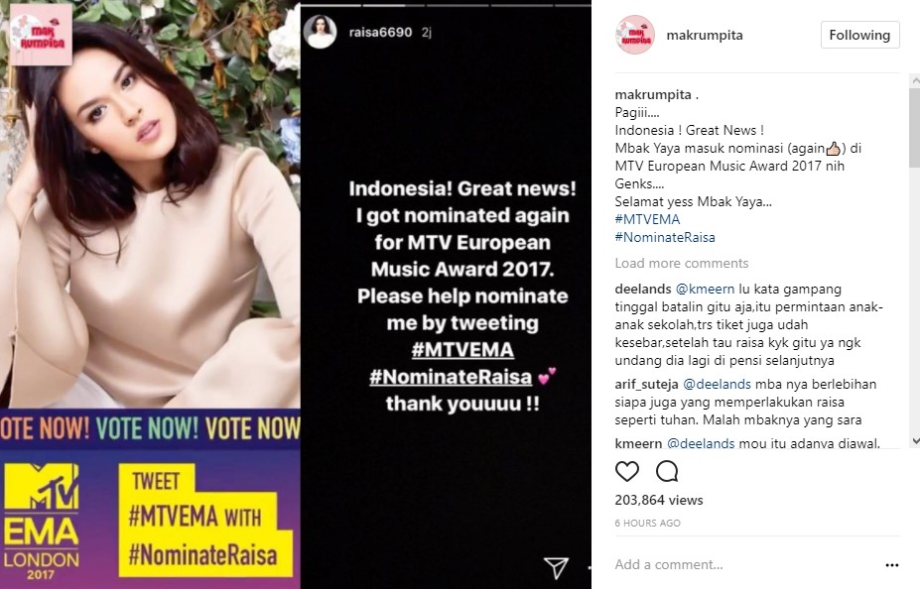Open the three-dots more options menu

pos(892,565)
